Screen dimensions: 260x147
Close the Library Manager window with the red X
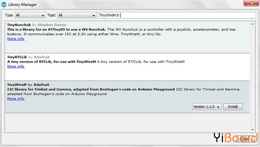coord(252,3)
